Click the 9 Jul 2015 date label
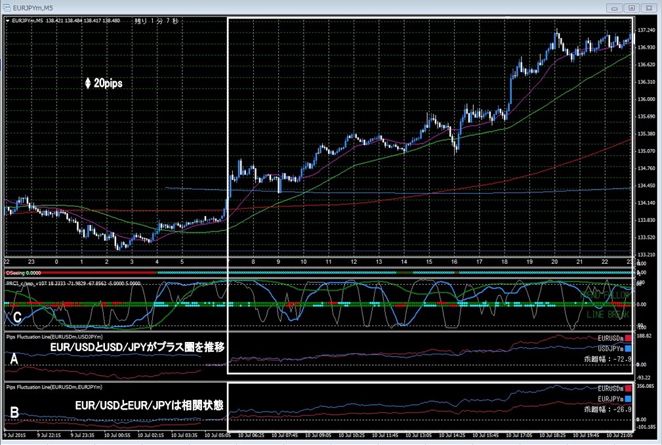 (x=15, y=435)
